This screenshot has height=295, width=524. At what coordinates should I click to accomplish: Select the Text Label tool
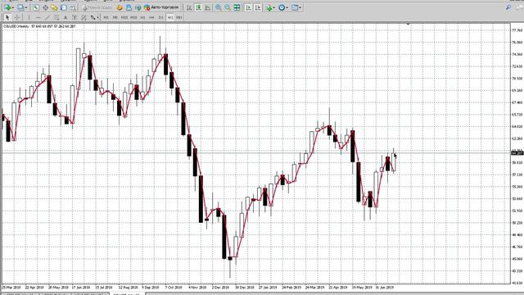pos(75,17)
